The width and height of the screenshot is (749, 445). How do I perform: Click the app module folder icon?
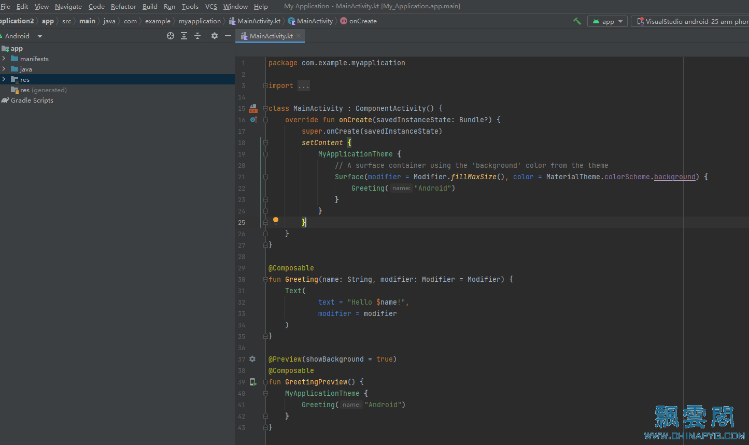(x=5, y=49)
